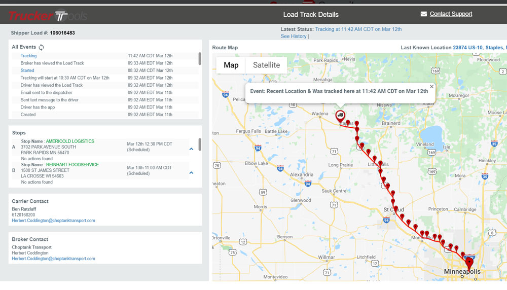Click the carrier contact email address
The height and width of the screenshot is (290, 507).
pos(53,221)
